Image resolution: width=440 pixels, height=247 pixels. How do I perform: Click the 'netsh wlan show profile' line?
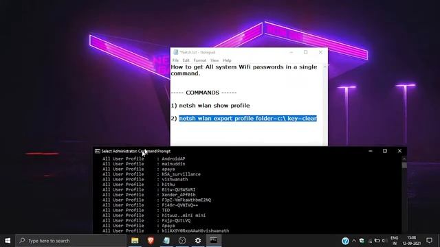[x=214, y=106]
